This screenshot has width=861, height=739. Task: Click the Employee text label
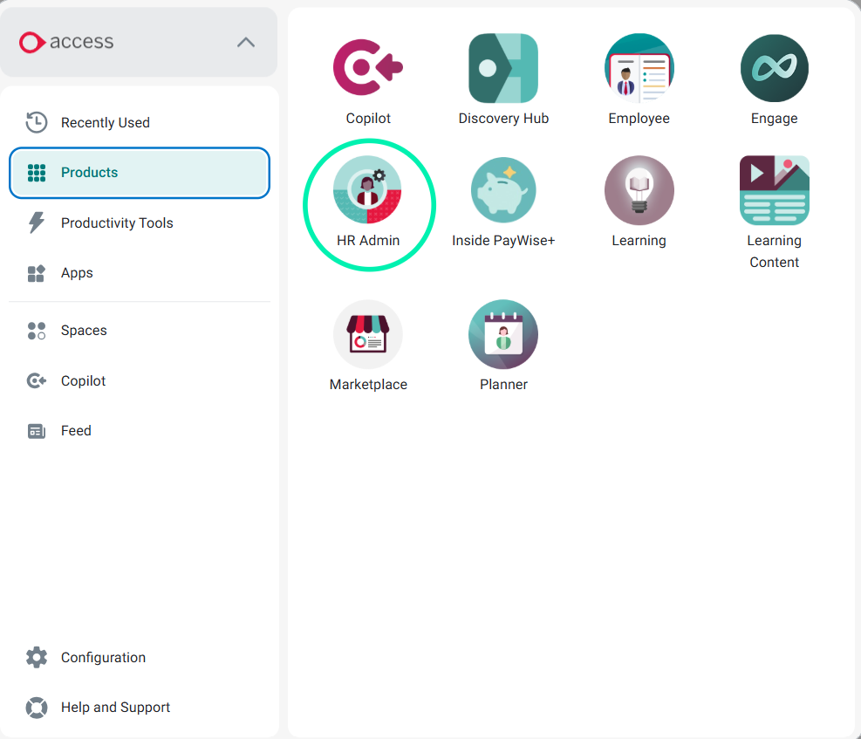point(639,119)
